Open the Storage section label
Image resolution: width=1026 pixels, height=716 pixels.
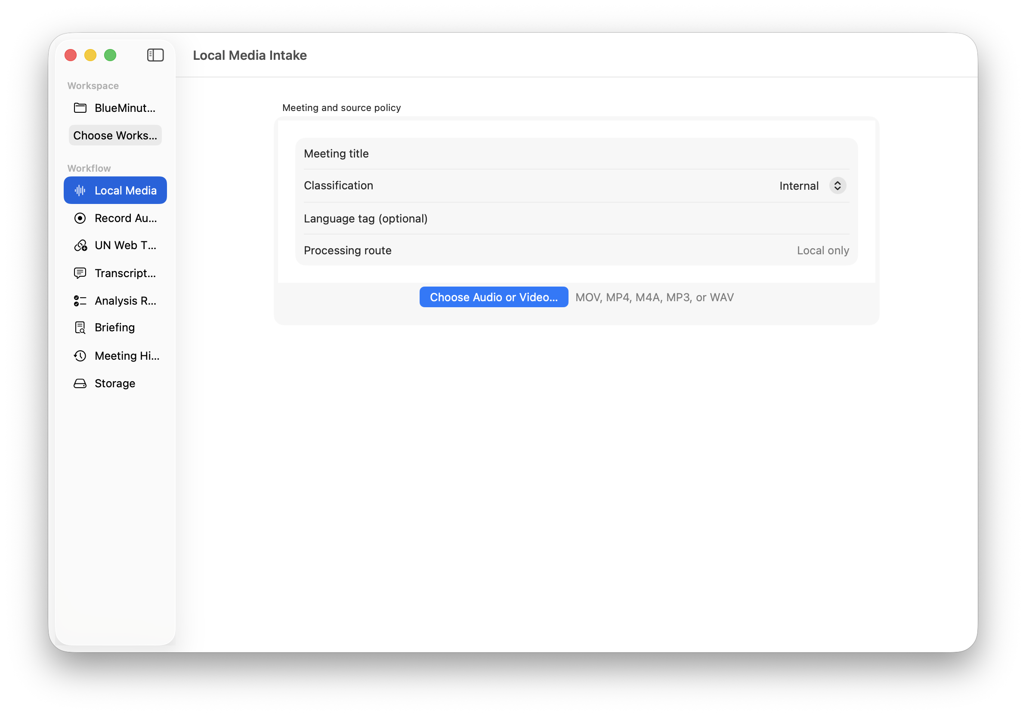[x=115, y=383]
